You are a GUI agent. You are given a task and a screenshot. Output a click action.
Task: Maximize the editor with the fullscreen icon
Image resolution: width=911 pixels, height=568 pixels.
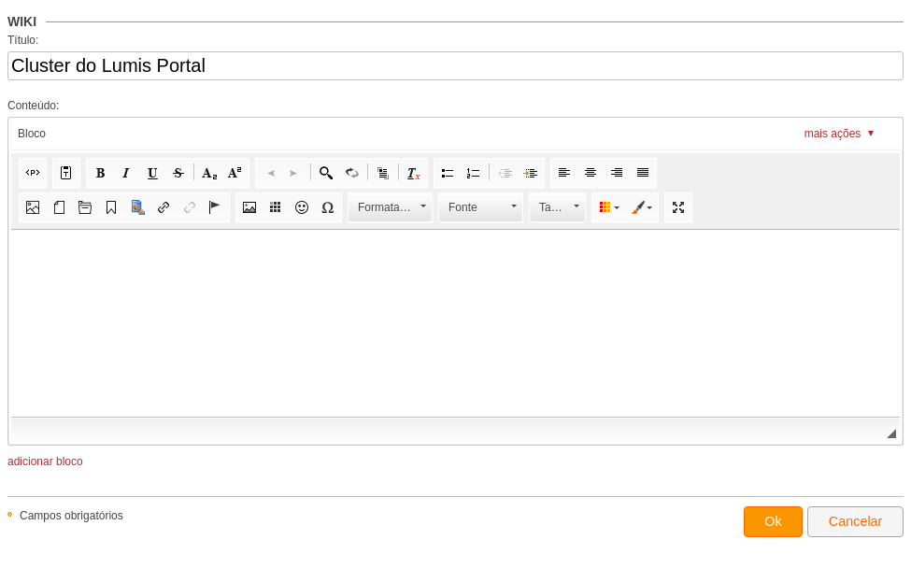click(x=678, y=207)
